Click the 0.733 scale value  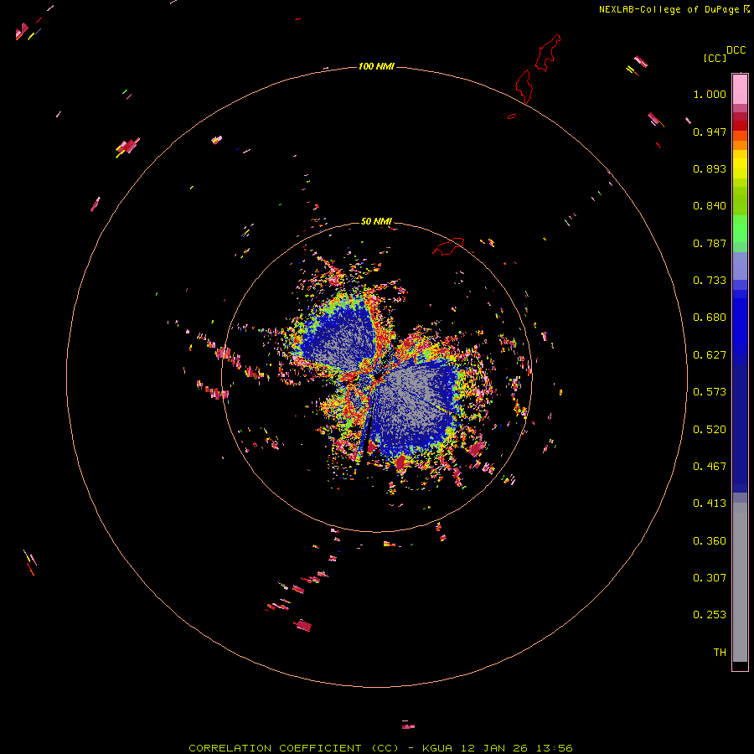point(710,281)
